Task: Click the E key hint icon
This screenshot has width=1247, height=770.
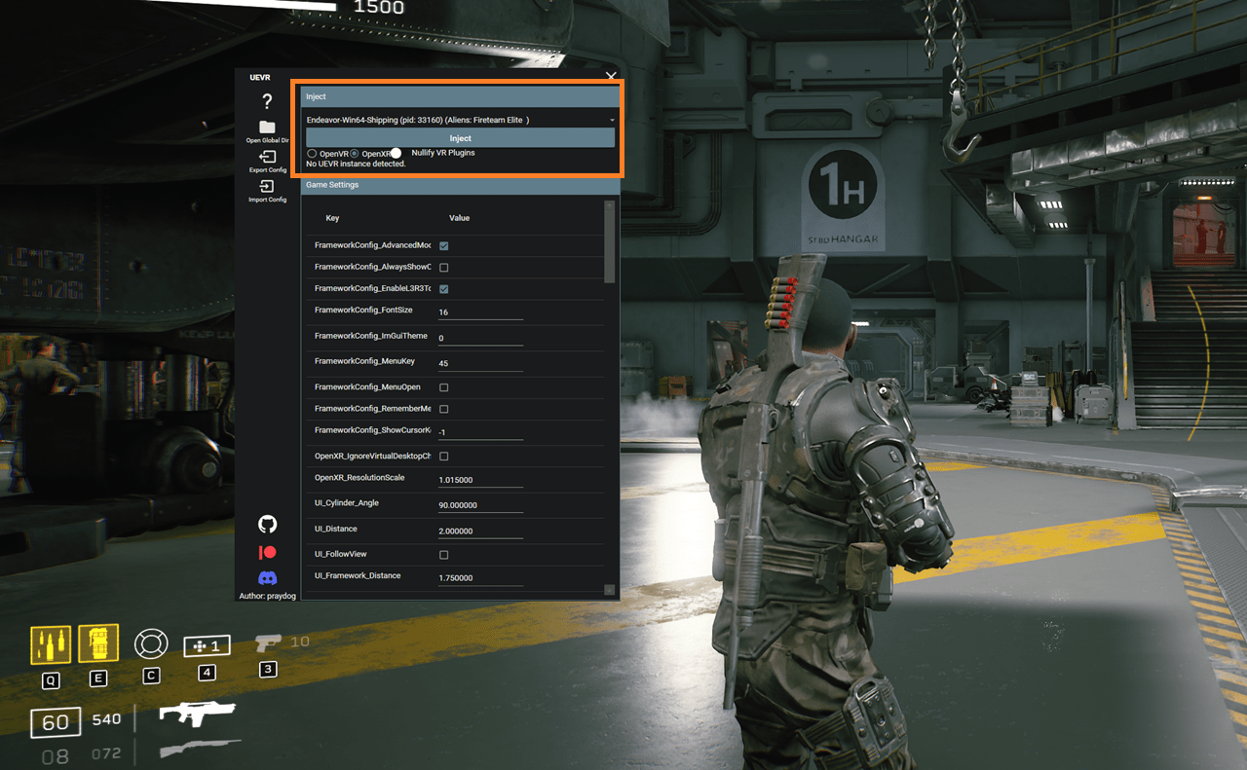Action: [98, 678]
